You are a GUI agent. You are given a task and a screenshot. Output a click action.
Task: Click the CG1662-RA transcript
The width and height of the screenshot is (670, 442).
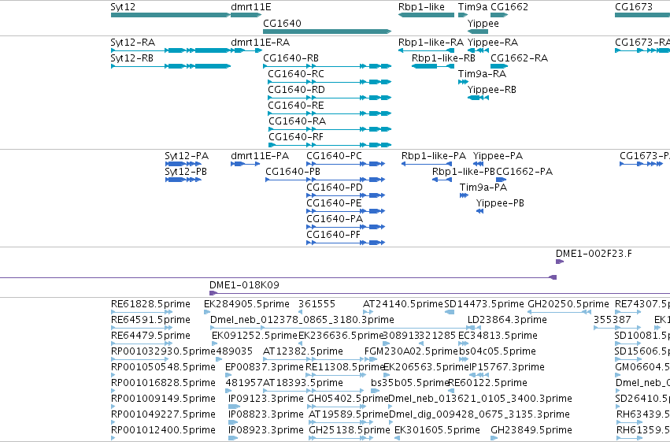(x=499, y=66)
